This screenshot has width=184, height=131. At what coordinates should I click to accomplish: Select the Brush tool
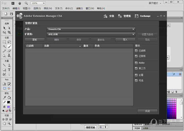9,47
